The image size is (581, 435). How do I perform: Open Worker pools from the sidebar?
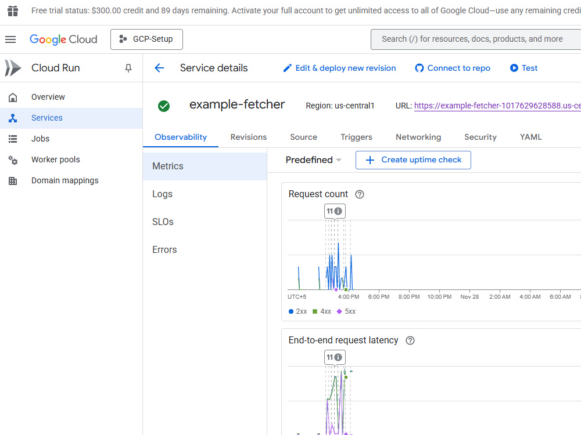55,159
